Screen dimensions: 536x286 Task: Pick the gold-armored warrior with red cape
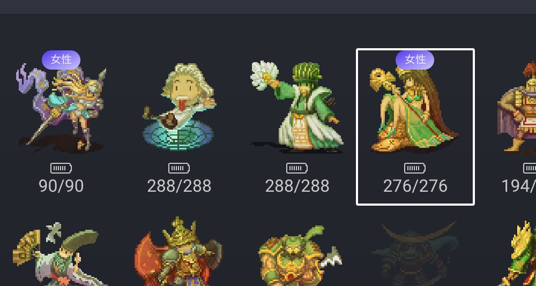tap(178, 251)
